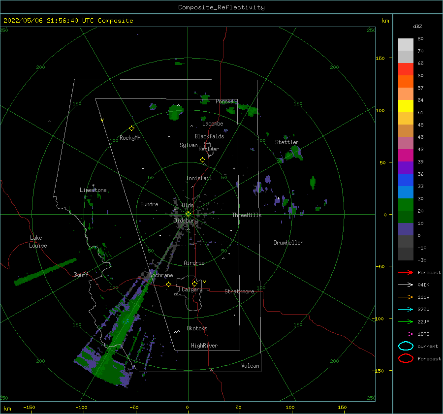Viewport: 443px width, 414px height.
Task: Click the Blackfalds label
Action: (209, 136)
